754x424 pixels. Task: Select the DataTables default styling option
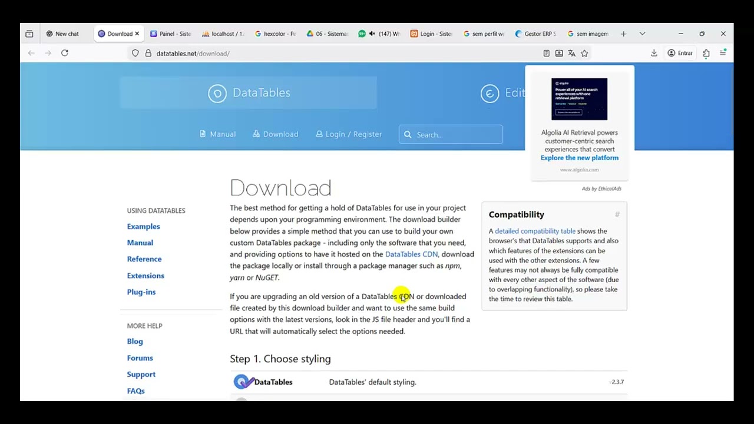(x=428, y=382)
